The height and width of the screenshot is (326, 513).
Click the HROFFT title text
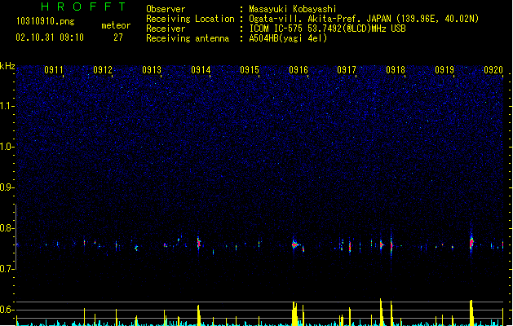pos(83,7)
